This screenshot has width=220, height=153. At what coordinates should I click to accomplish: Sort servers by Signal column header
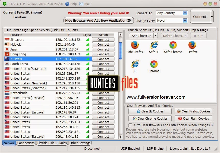[x=87, y=35]
